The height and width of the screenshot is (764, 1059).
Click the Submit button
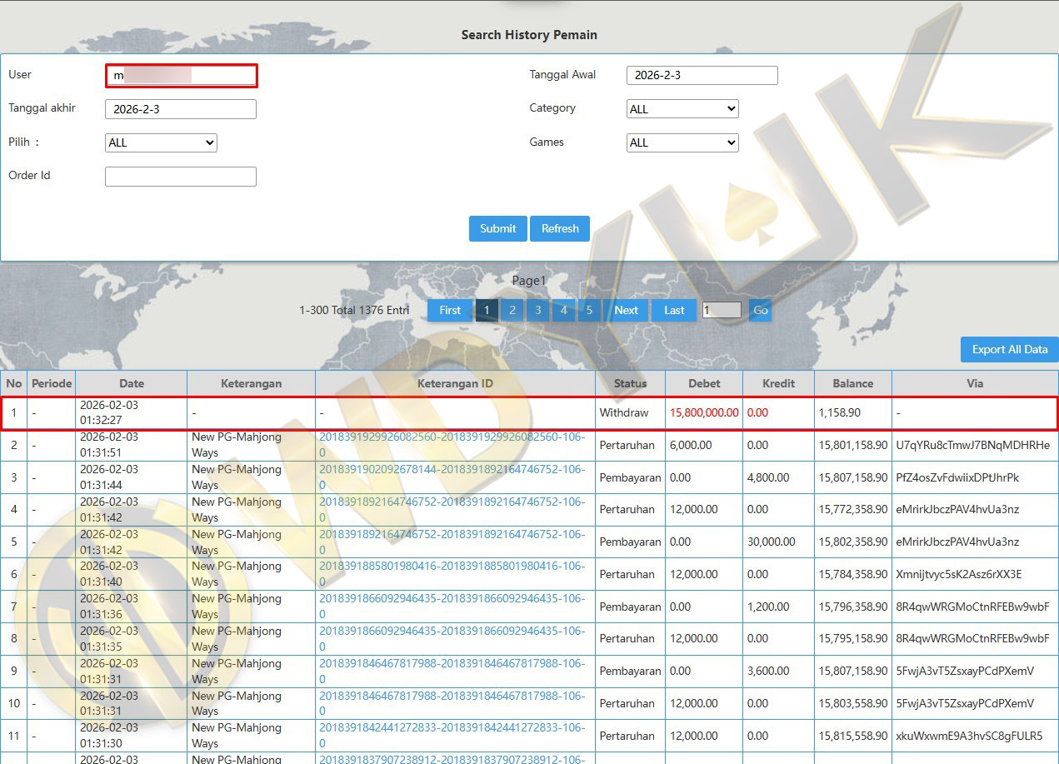click(497, 229)
